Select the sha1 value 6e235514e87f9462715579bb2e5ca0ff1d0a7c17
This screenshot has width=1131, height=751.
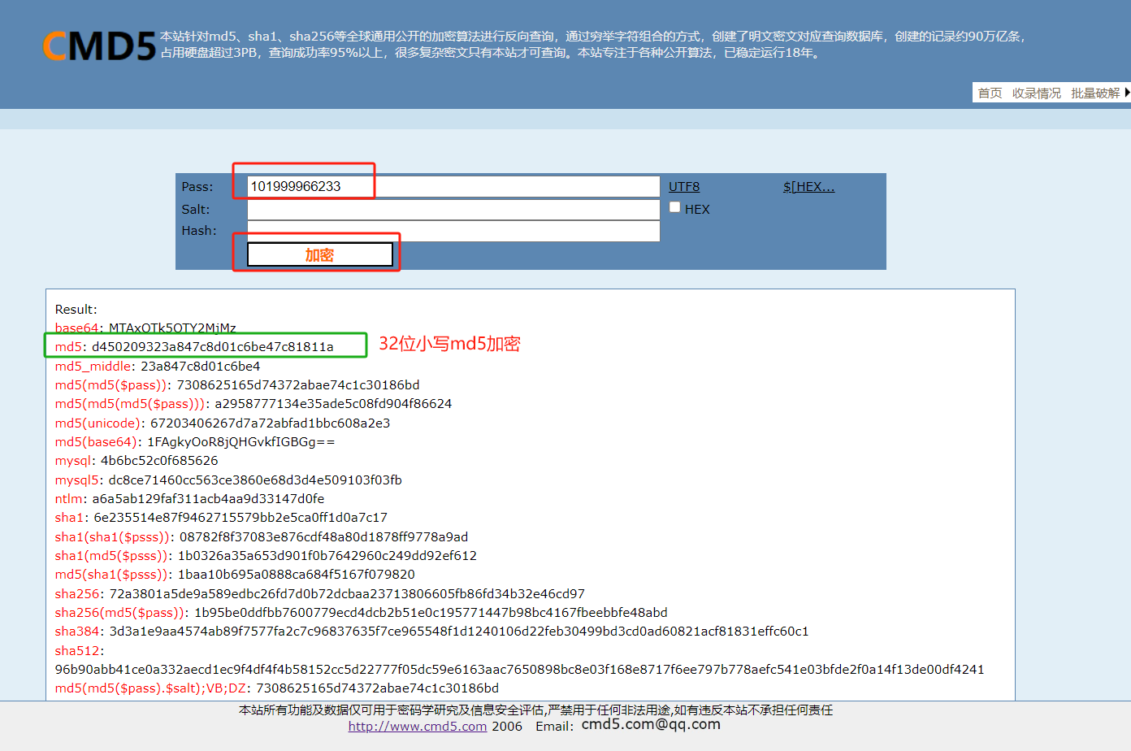coord(240,517)
